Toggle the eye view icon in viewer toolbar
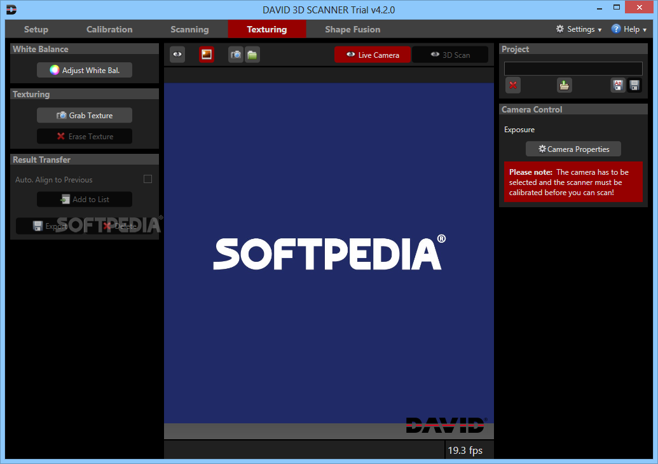Image resolution: width=658 pixels, height=464 pixels. [x=177, y=55]
